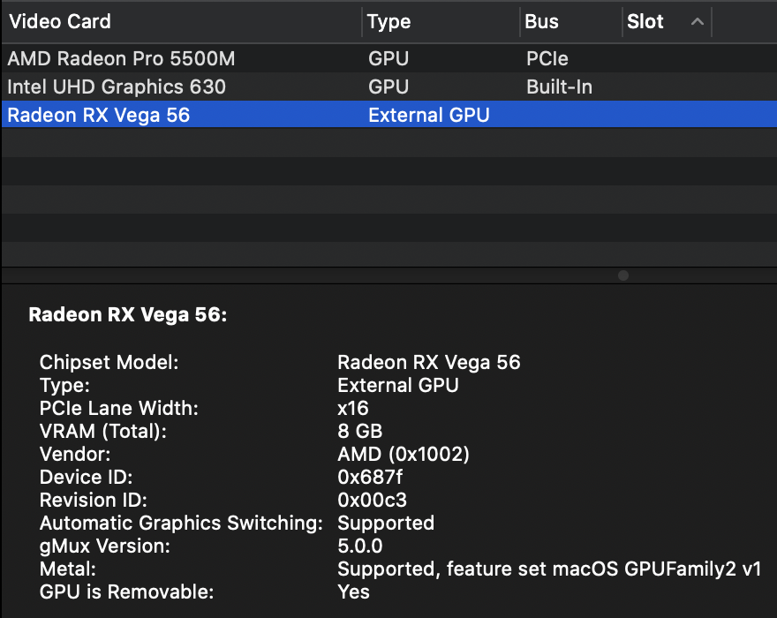The height and width of the screenshot is (618, 777).
Task: Select the AMD Radeon Pro 5500M row
Action: 389,58
